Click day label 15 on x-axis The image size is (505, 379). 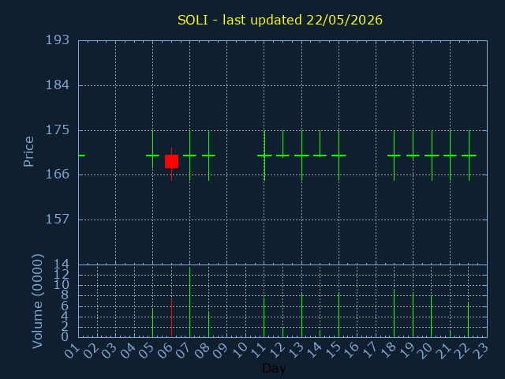332,350
